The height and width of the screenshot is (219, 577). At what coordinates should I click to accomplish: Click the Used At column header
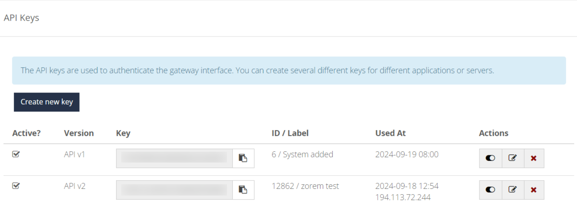pos(390,133)
